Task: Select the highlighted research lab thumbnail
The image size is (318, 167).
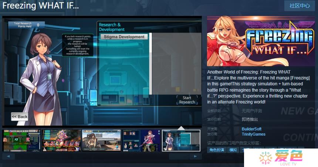Action: coord(181,141)
